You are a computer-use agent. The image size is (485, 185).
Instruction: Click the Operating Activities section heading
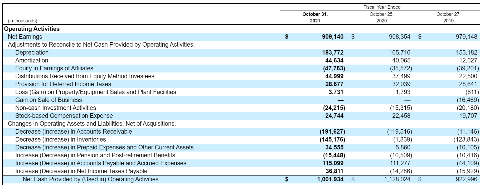[x=32, y=29]
